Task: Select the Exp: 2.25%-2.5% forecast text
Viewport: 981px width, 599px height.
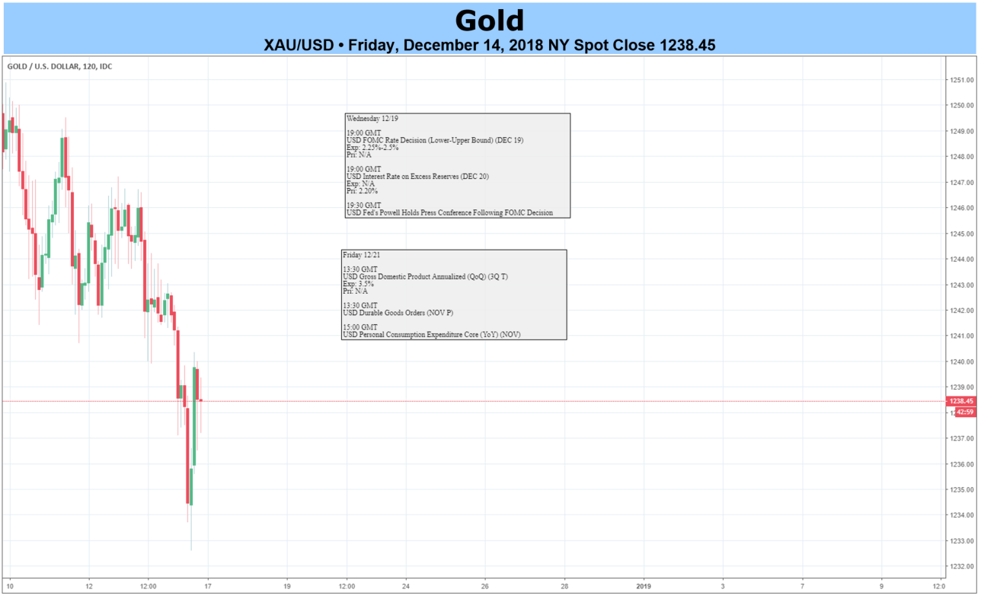Action: [x=372, y=148]
